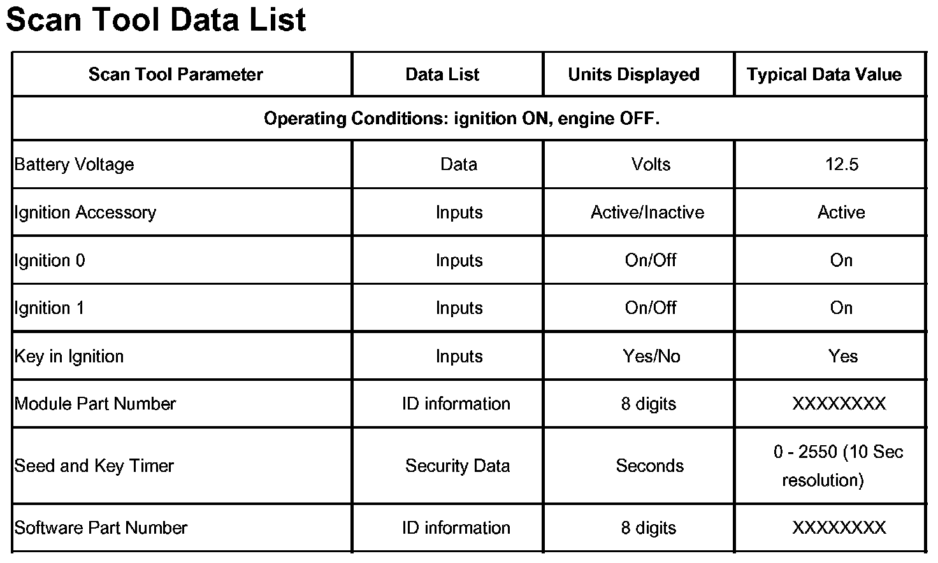
Task: Click the Scan Tool Data List title
Action: 156,20
